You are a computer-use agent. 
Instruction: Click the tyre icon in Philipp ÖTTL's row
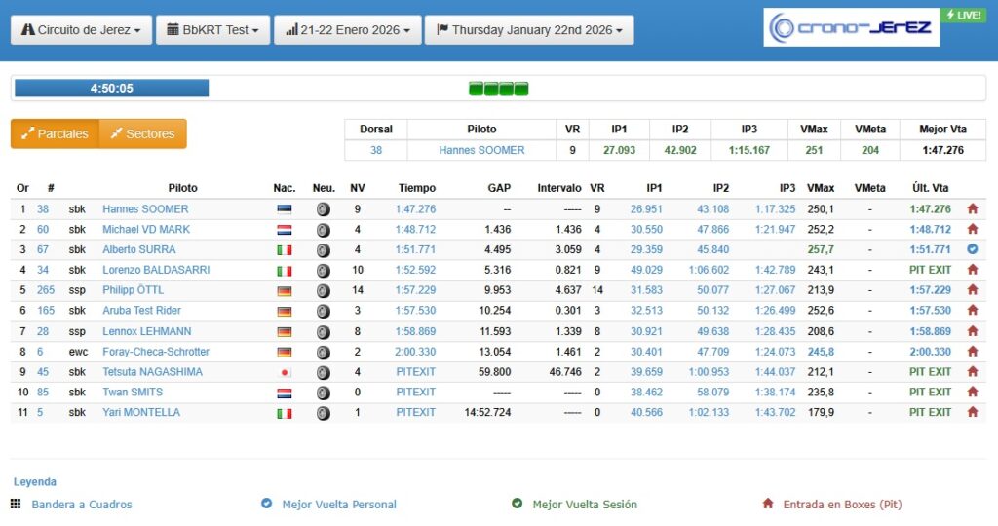click(324, 291)
